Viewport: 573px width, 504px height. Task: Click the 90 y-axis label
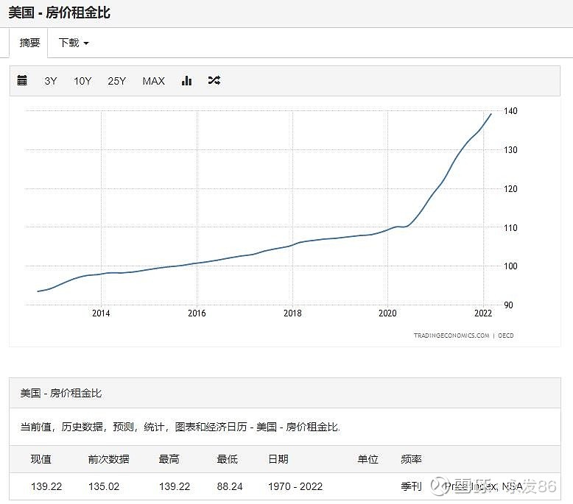pyautogui.click(x=509, y=305)
